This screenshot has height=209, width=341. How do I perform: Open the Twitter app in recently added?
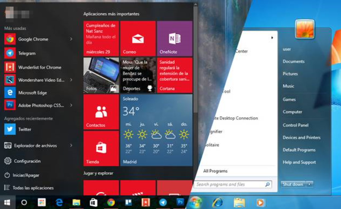[24, 129]
